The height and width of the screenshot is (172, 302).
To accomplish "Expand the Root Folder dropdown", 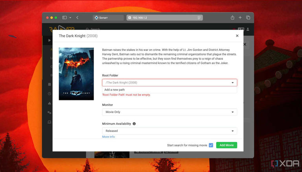I will 169,83.
